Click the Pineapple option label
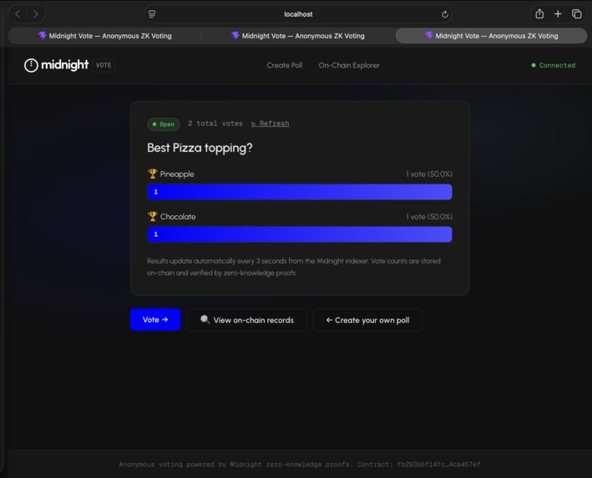 pyautogui.click(x=177, y=174)
